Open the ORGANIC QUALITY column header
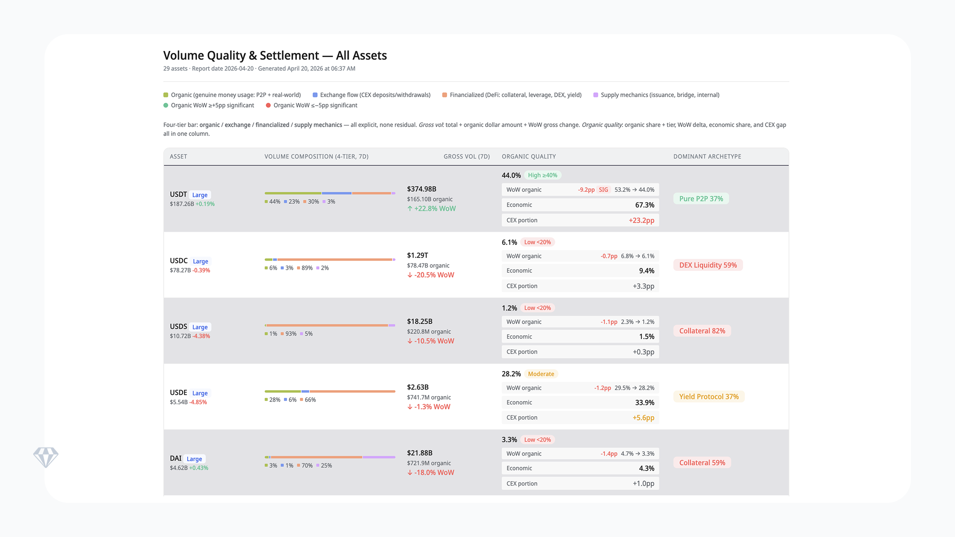The height and width of the screenshot is (537, 955). (x=528, y=156)
